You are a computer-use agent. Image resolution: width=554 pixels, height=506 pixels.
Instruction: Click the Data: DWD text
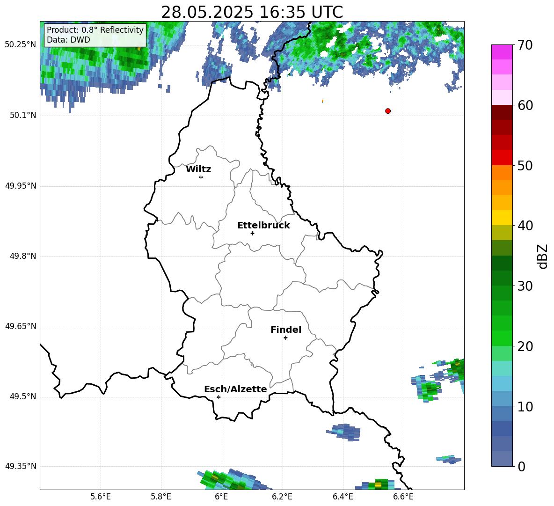[x=68, y=40]
